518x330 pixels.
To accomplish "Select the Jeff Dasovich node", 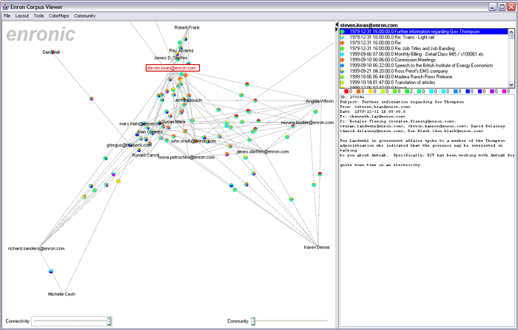I will (188, 100).
